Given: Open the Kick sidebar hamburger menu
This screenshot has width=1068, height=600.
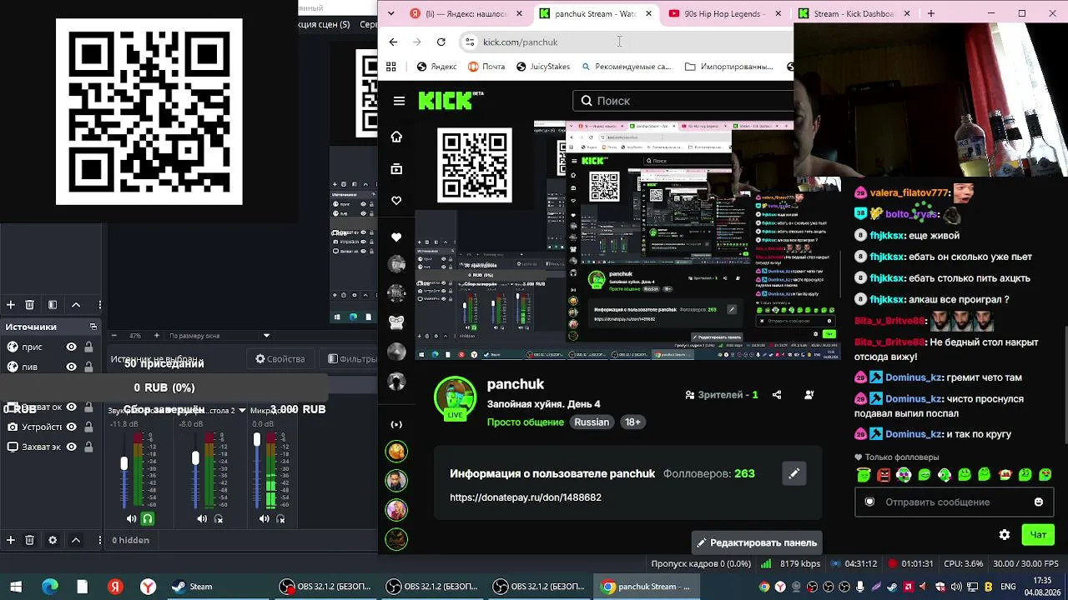Looking at the screenshot, I should [399, 101].
